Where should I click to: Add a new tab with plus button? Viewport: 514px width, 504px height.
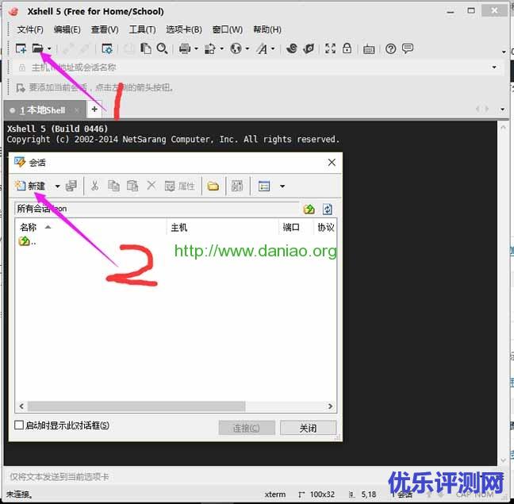click(94, 110)
